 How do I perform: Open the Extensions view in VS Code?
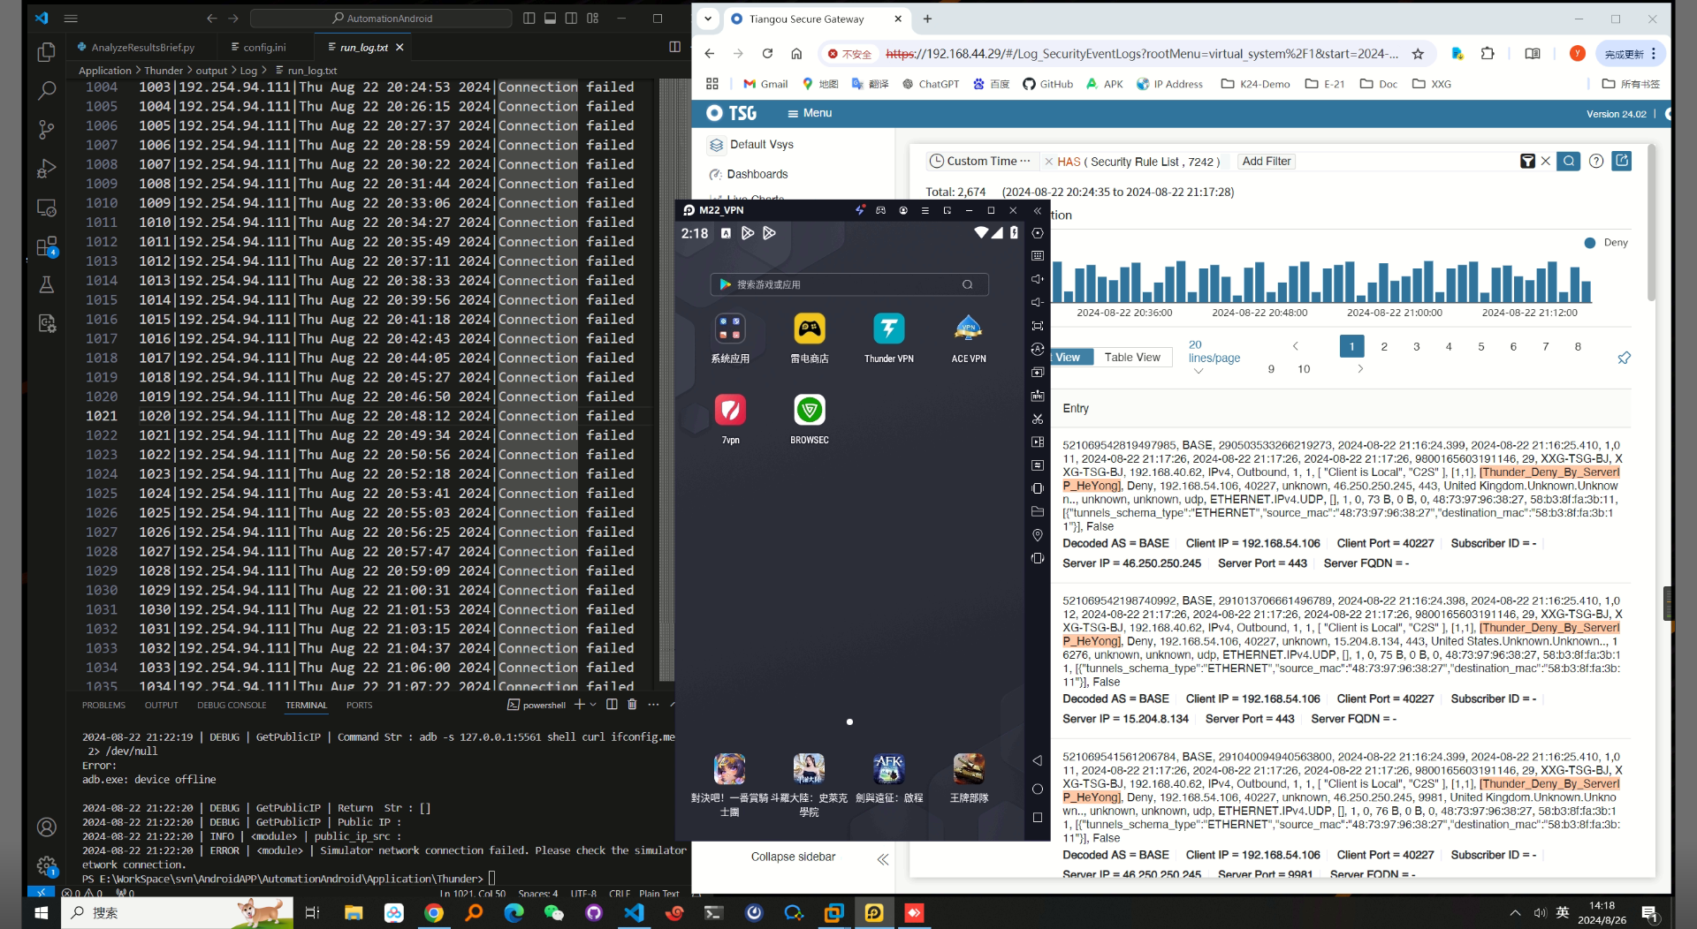click(47, 246)
